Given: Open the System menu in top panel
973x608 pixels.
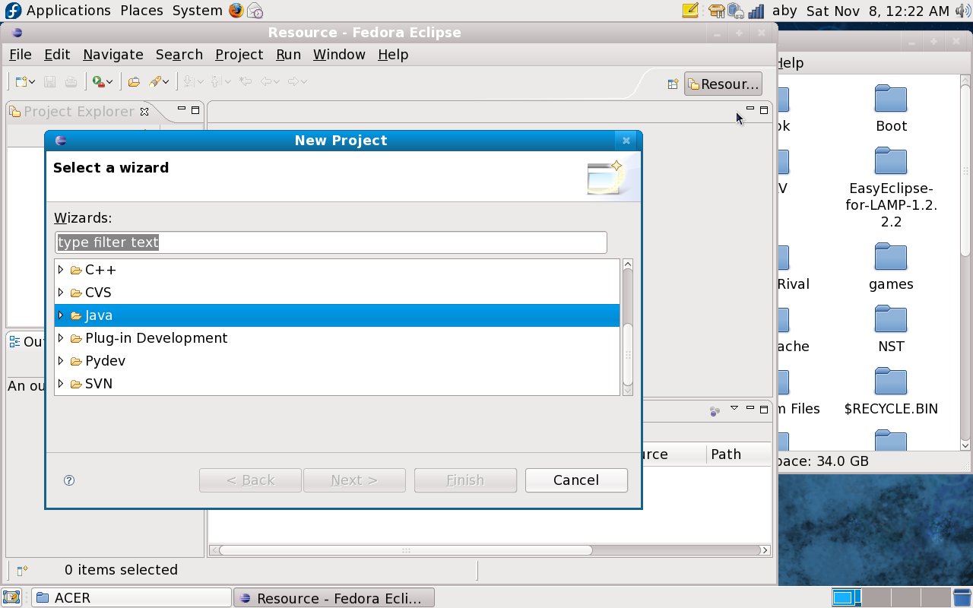Looking at the screenshot, I should coord(197,11).
